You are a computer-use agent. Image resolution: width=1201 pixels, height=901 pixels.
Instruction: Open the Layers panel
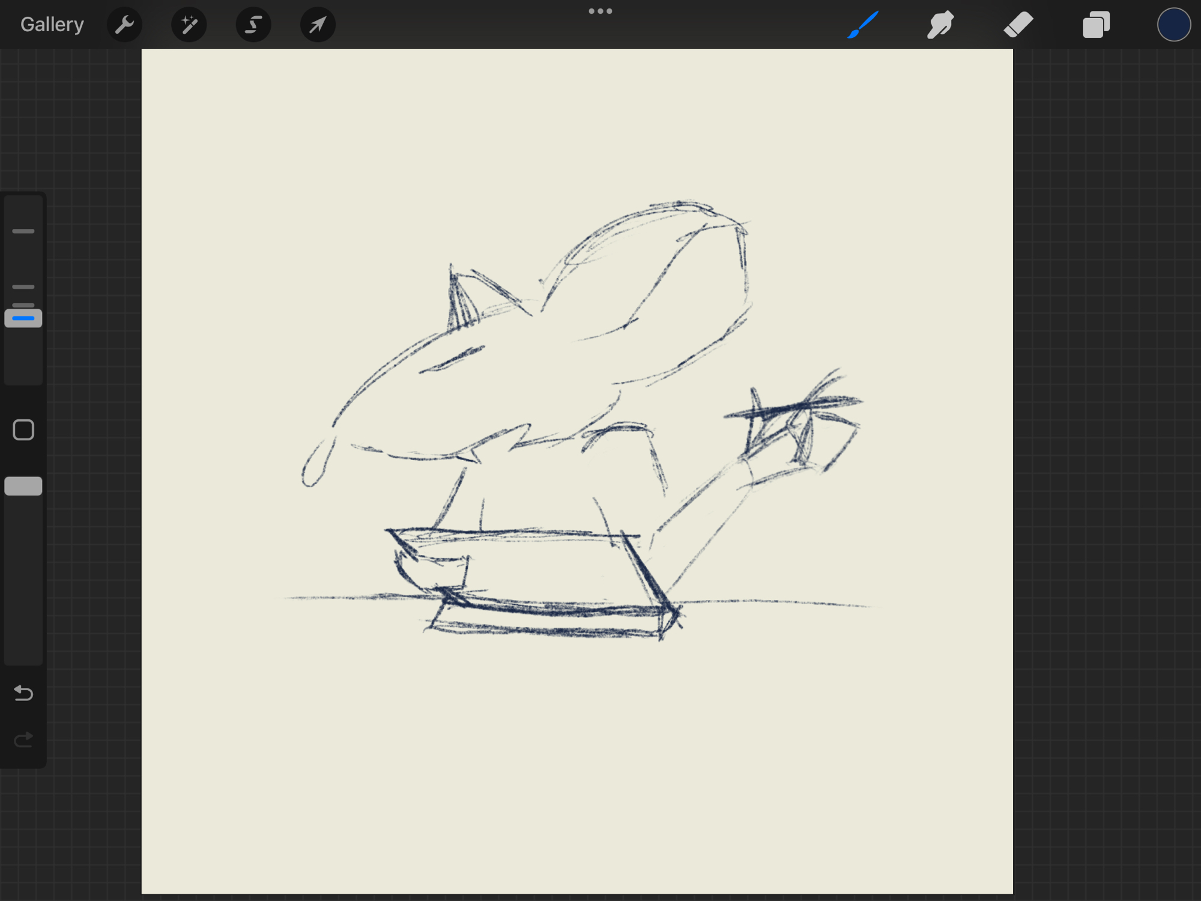click(1096, 25)
